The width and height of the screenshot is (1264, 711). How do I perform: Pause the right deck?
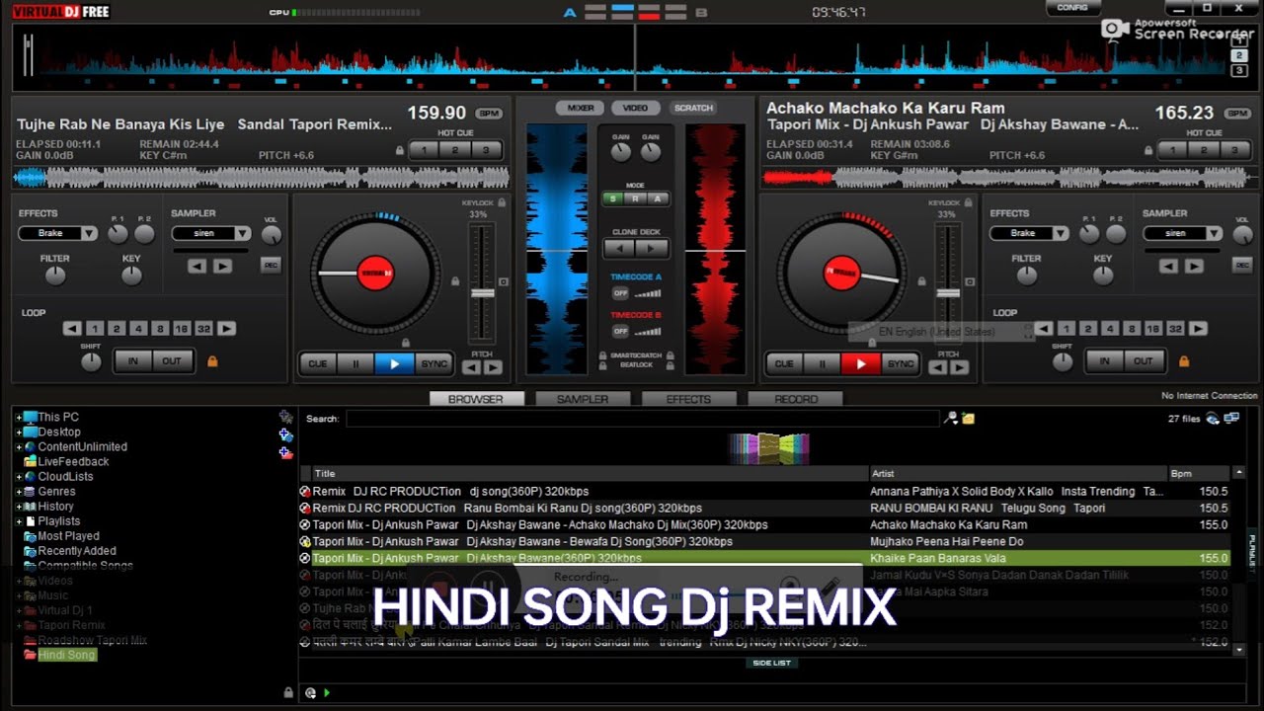tap(822, 363)
